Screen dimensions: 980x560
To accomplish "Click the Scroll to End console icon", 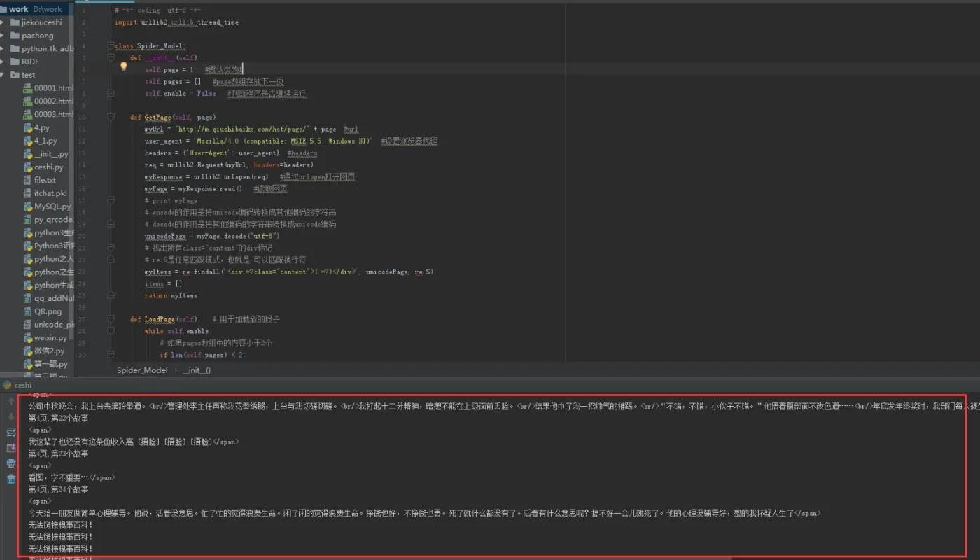I will [x=11, y=448].
